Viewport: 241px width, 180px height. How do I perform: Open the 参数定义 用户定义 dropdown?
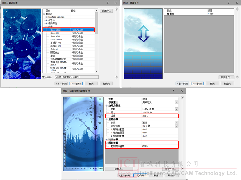click(176, 102)
